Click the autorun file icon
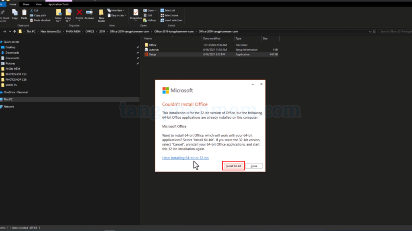The image size is (412, 231). tap(146, 50)
